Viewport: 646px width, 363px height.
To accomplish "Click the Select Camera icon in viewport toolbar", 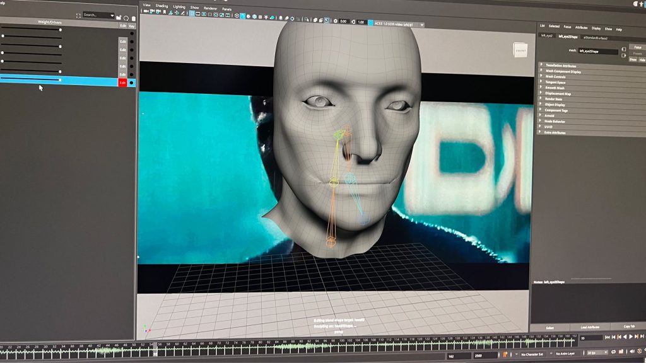I will 146,11.
